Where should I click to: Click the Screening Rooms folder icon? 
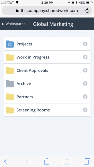[10, 110]
